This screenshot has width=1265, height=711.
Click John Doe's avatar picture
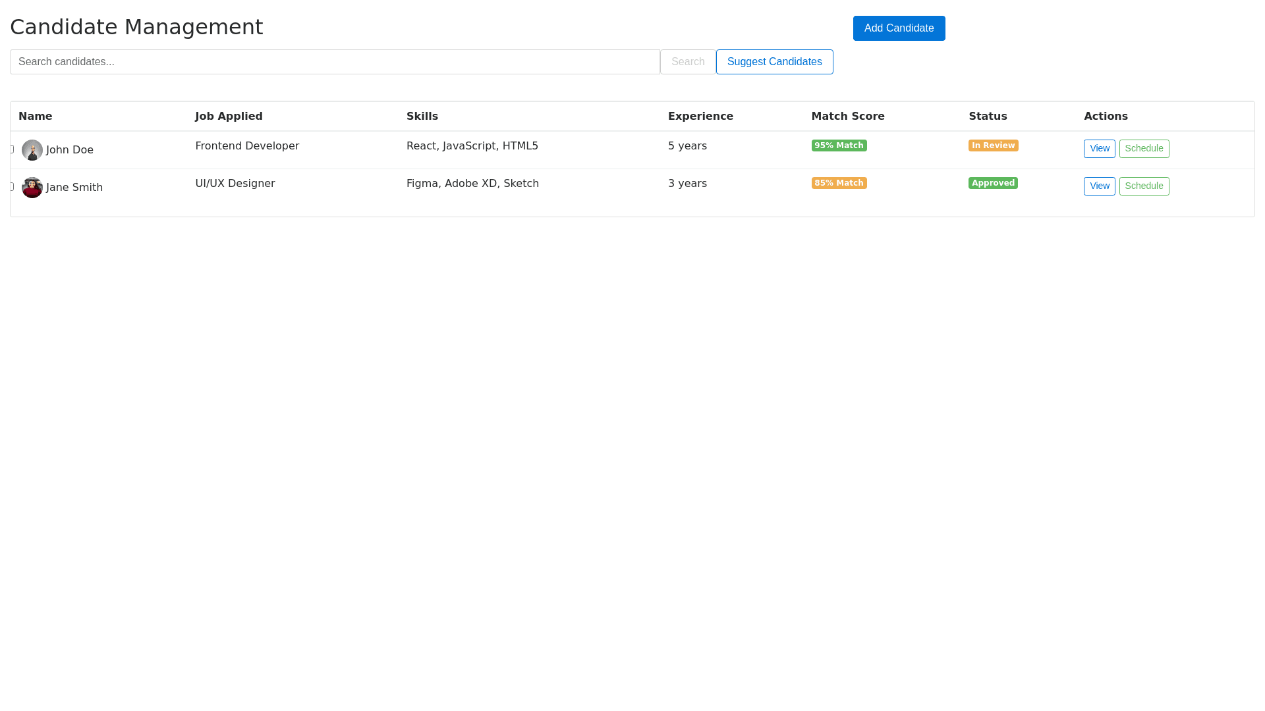point(32,150)
